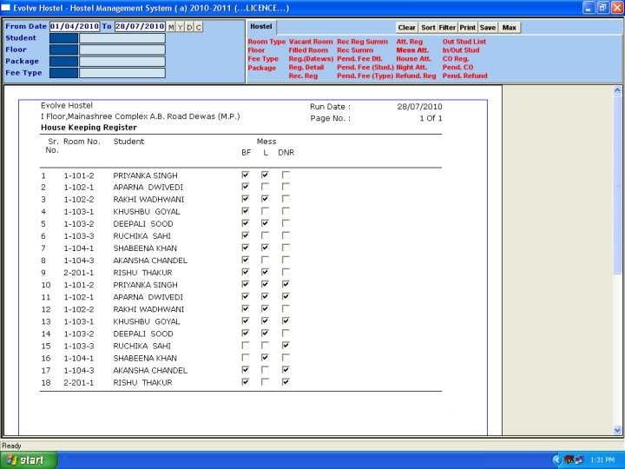
Task: Open the Reg. Detail report
Action: [306, 68]
